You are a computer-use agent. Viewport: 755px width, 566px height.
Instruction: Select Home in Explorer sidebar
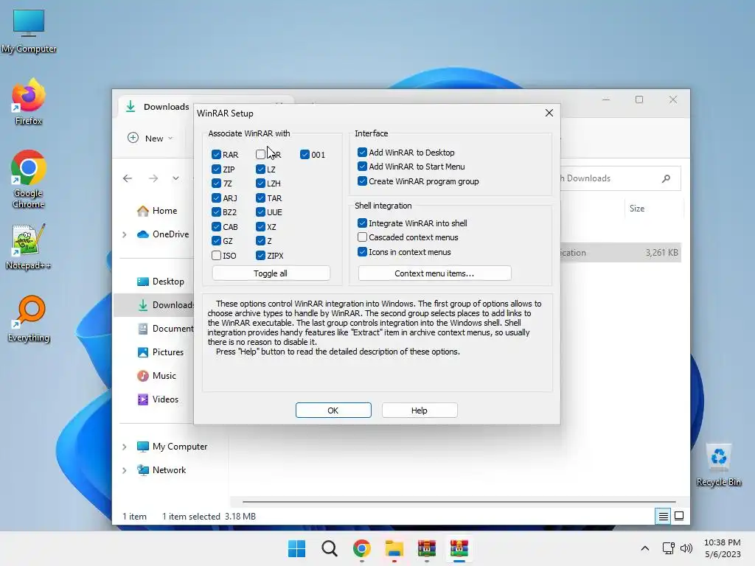(x=157, y=211)
